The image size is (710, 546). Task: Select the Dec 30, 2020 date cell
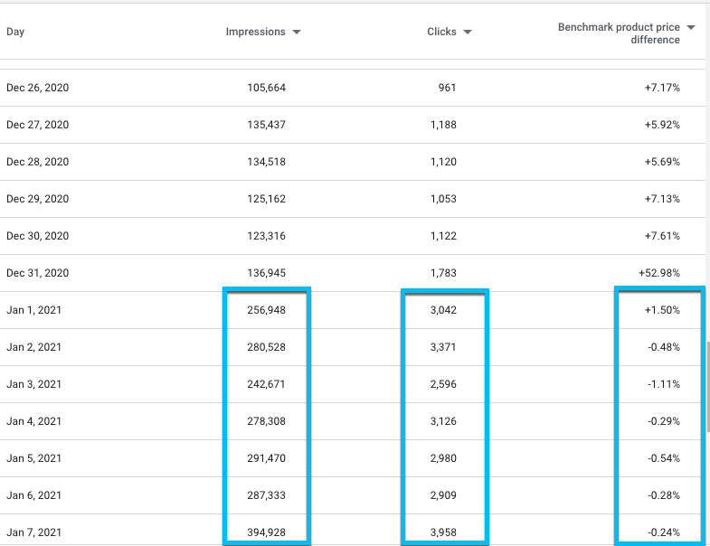click(x=38, y=236)
